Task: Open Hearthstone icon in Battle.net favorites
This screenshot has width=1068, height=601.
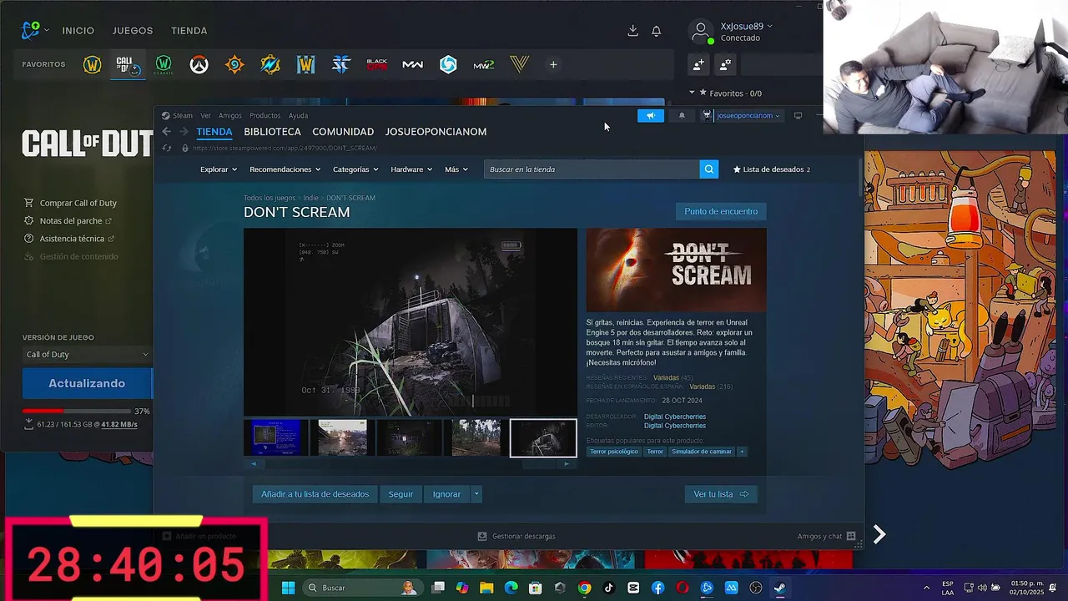Action: pos(234,64)
